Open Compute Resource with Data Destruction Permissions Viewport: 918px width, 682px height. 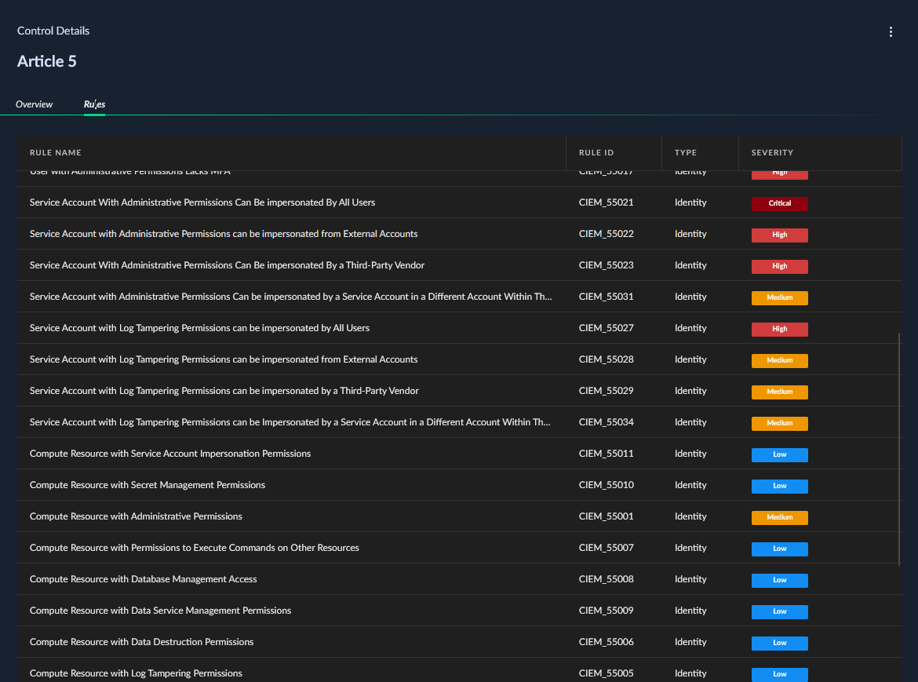pos(141,642)
